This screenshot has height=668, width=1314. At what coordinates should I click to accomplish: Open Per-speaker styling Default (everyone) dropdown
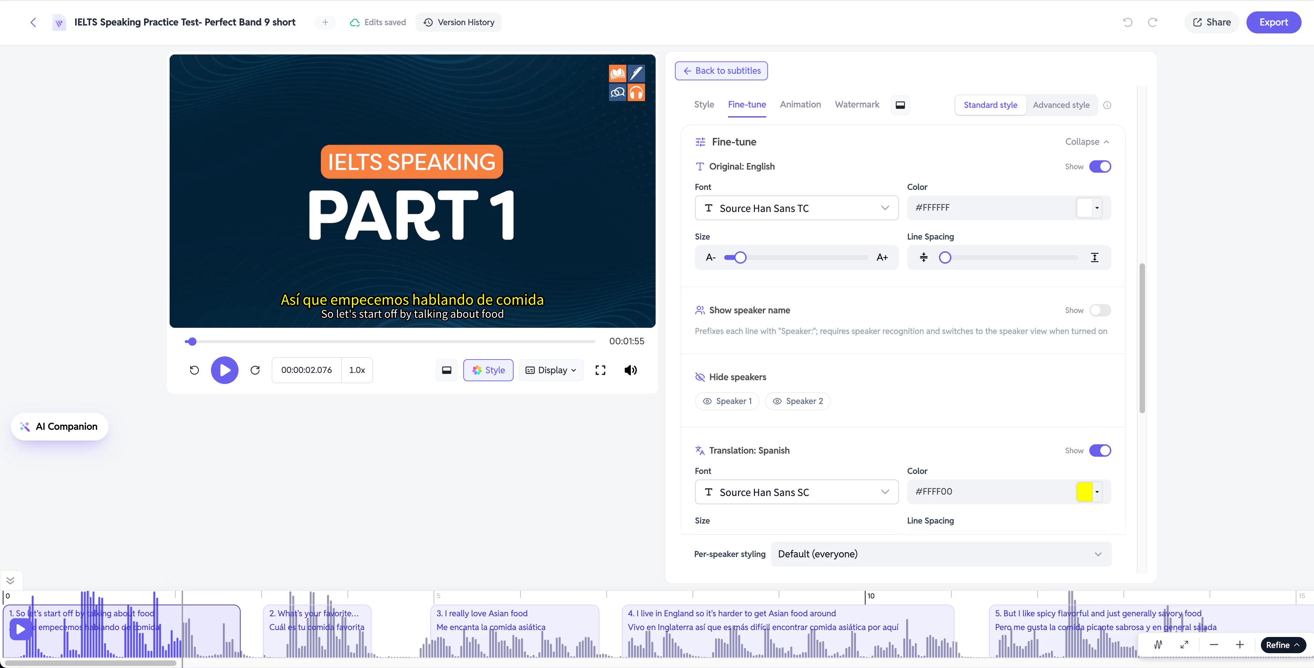(x=941, y=554)
